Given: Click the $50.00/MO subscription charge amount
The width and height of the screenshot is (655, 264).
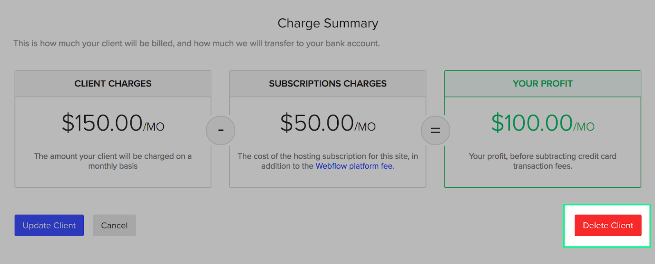Looking at the screenshot, I should (x=327, y=123).
